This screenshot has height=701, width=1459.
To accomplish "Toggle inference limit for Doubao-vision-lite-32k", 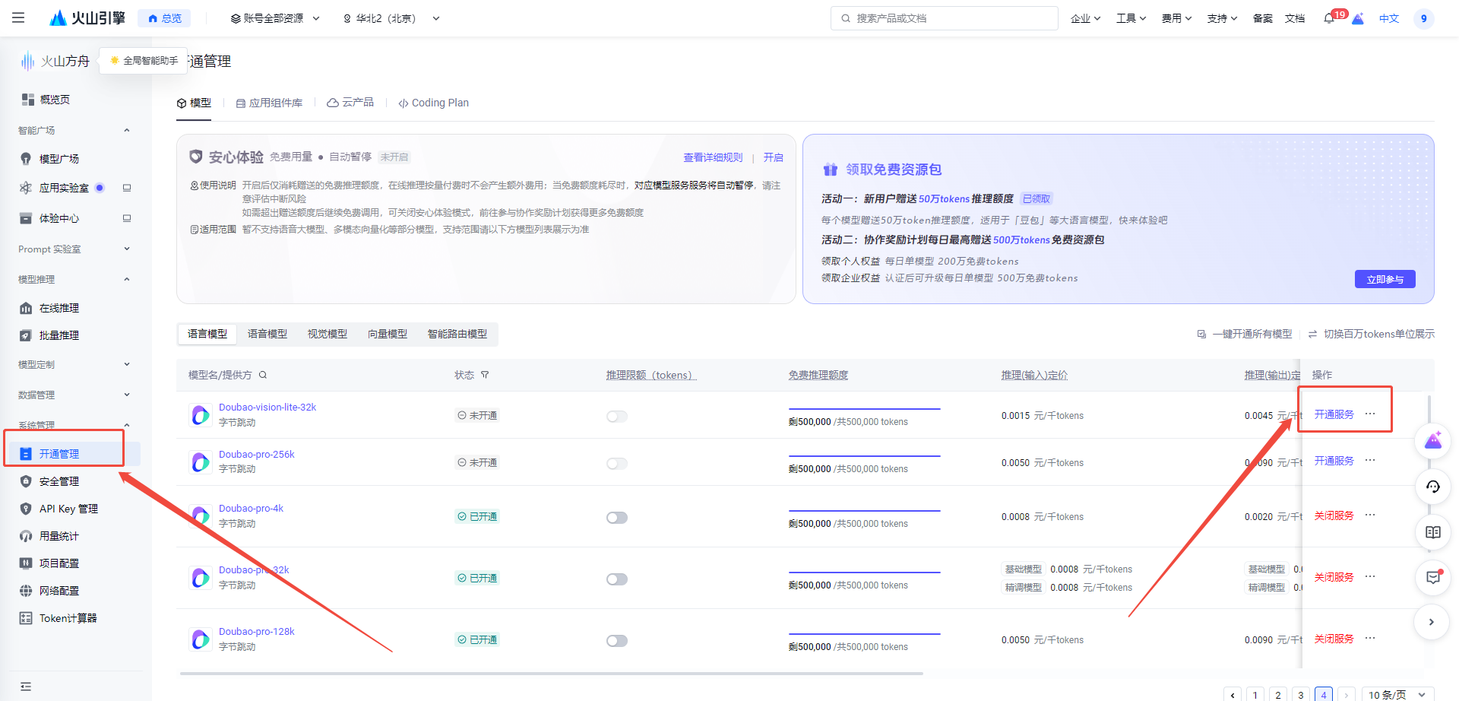I will pyautogui.click(x=616, y=416).
